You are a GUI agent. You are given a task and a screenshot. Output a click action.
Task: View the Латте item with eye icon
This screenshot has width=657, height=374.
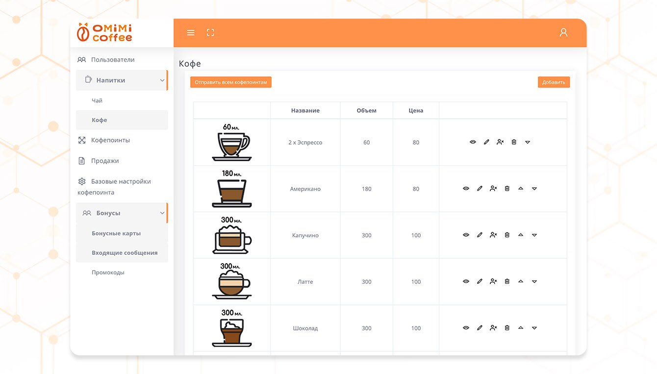tap(466, 282)
